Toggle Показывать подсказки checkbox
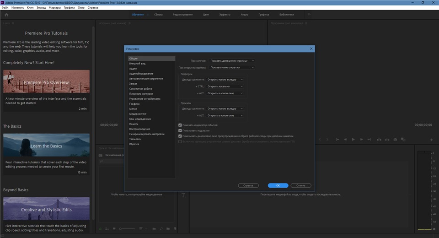Image resolution: width=439 pixels, height=238 pixels. (180, 130)
